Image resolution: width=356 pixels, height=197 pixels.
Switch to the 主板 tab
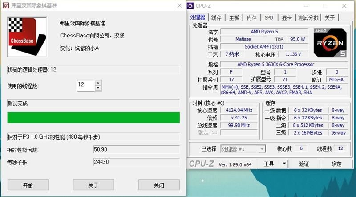pyautogui.click(x=234, y=18)
